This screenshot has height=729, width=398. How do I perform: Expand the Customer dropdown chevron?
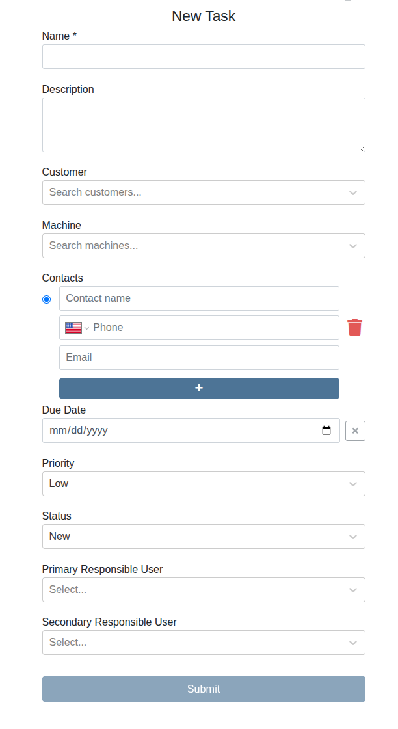point(353,192)
